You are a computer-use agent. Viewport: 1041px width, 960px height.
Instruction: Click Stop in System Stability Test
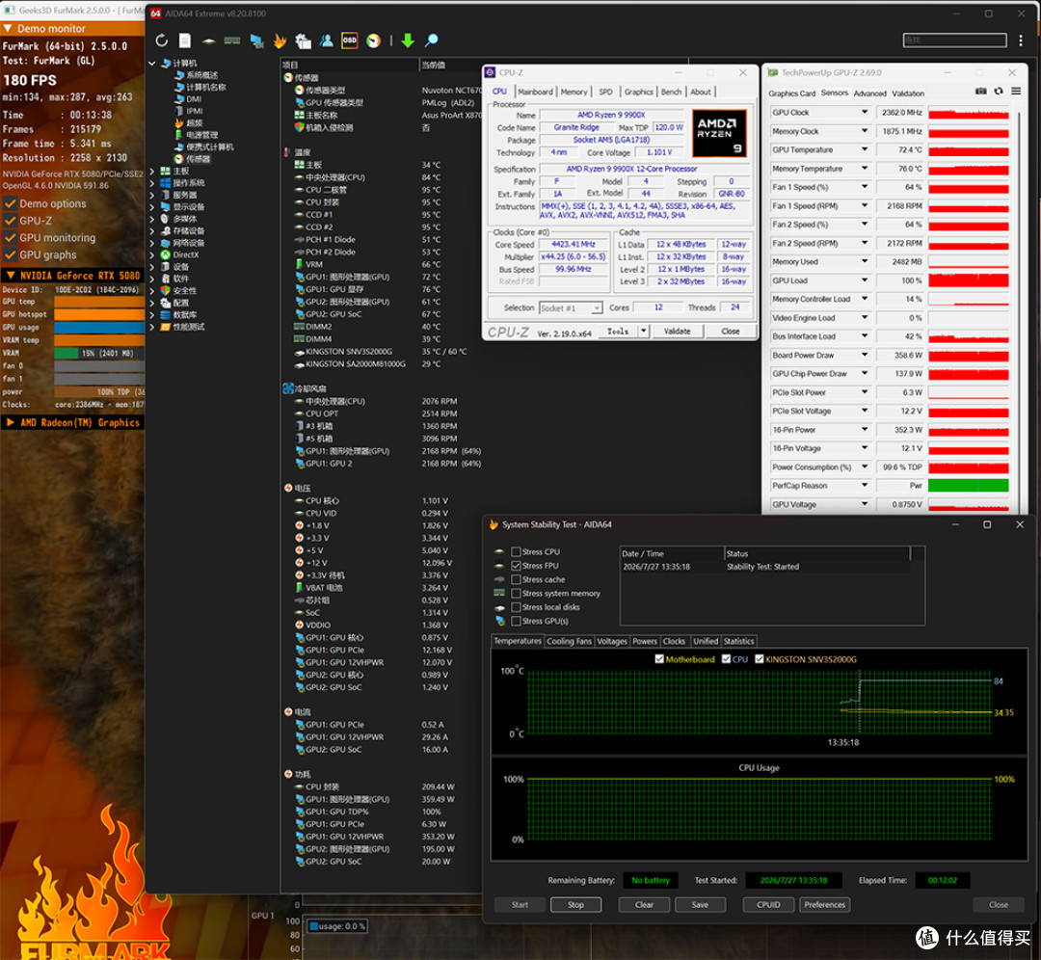[x=575, y=905]
